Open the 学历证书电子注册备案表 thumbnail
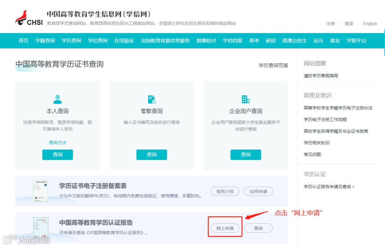385x247 pixels. coord(41,191)
